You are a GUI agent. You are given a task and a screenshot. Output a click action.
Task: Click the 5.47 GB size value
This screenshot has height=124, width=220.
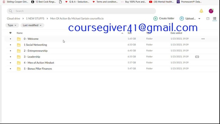click(x=132, y=69)
